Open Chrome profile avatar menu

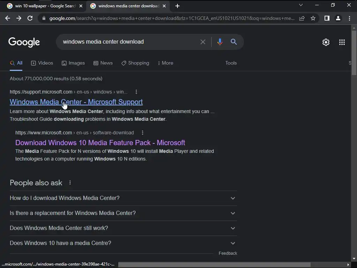[x=338, y=18]
